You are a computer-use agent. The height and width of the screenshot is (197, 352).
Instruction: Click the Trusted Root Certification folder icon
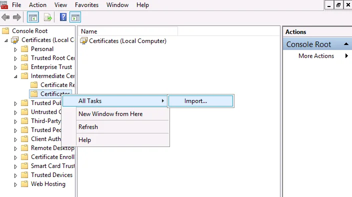24,58
